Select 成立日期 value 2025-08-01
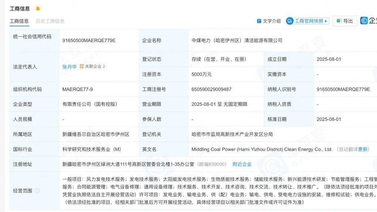 click(329, 59)
